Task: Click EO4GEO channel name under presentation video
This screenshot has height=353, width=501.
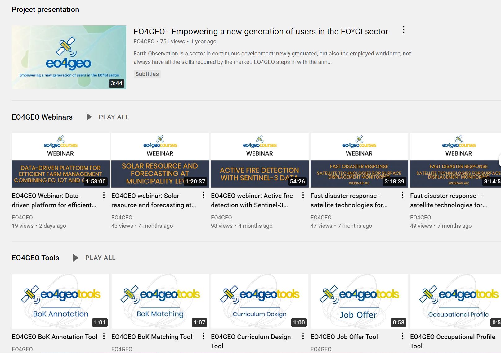Action: coord(144,42)
